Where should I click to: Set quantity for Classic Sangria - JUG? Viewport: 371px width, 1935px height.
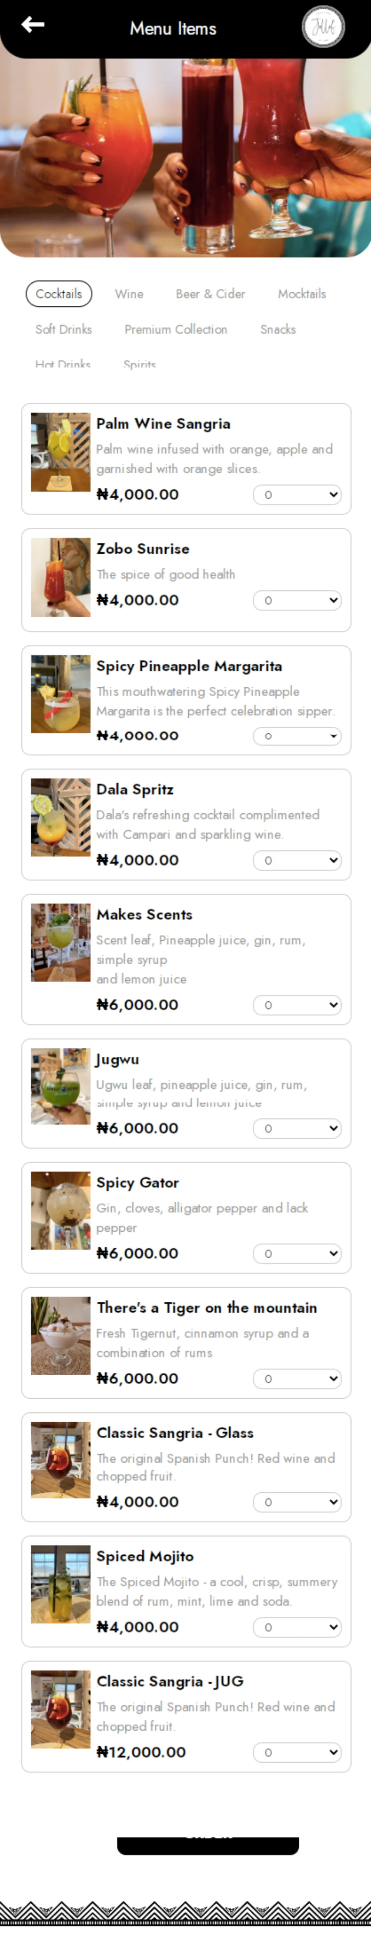click(297, 1752)
